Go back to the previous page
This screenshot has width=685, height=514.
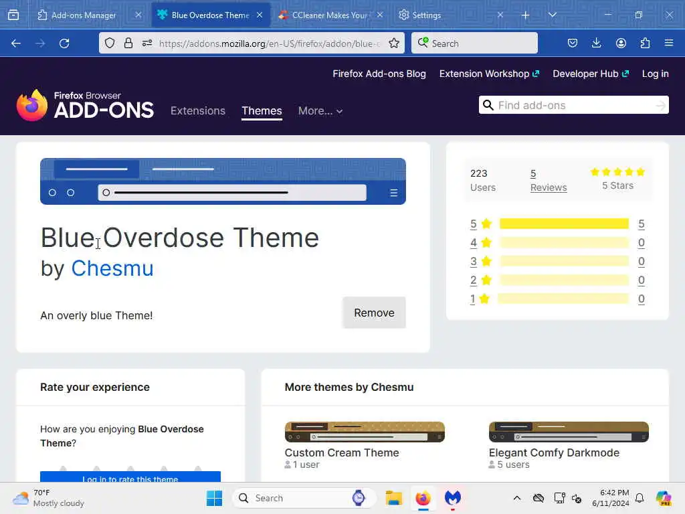tap(16, 44)
